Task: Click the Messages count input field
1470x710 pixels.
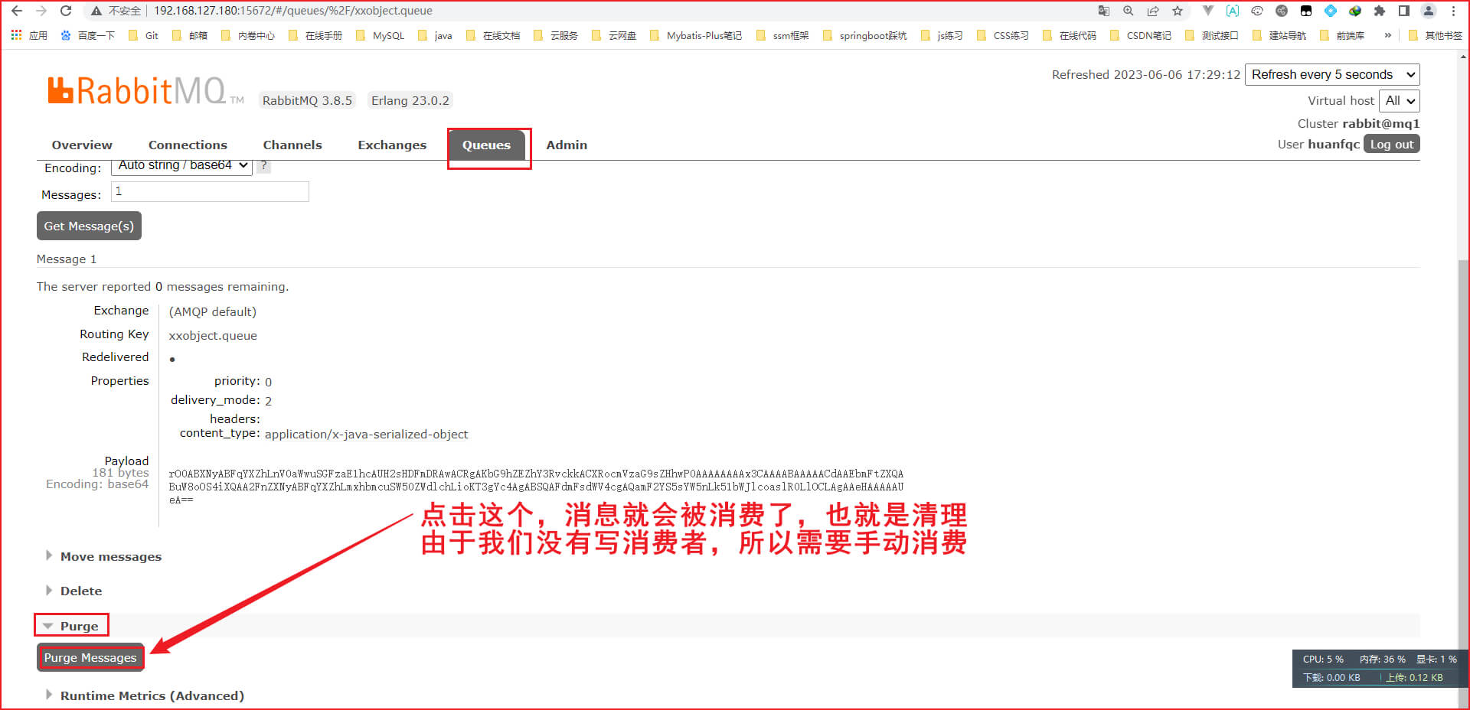Action: [210, 191]
